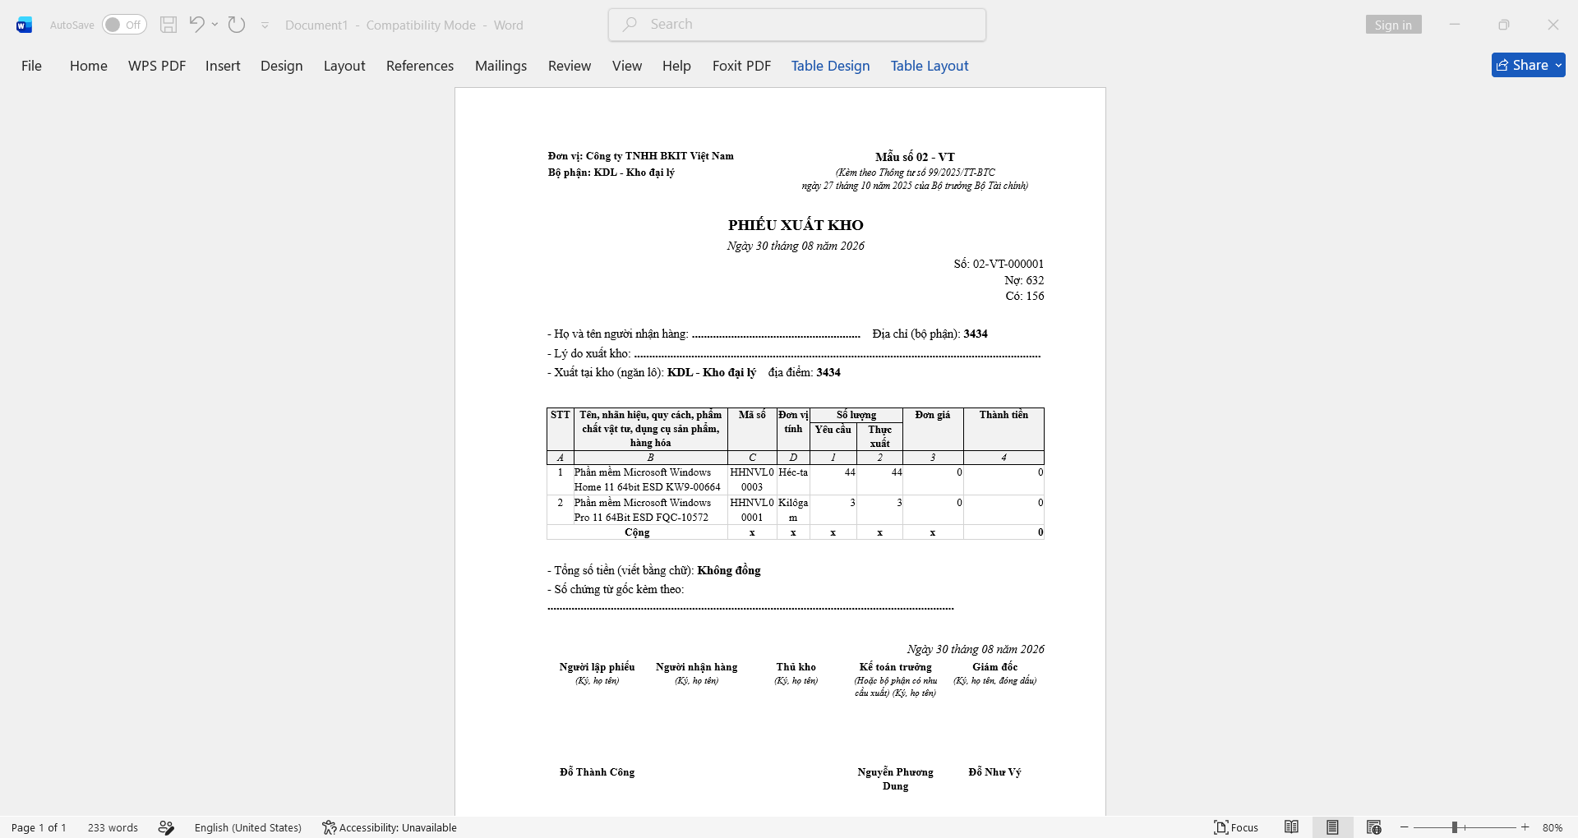
Task: Switch to the Table Design tab
Action: (x=831, y=66)
